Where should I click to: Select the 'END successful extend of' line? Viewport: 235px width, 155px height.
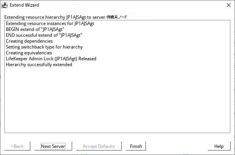pyautogui.click(x=44, y=35)
